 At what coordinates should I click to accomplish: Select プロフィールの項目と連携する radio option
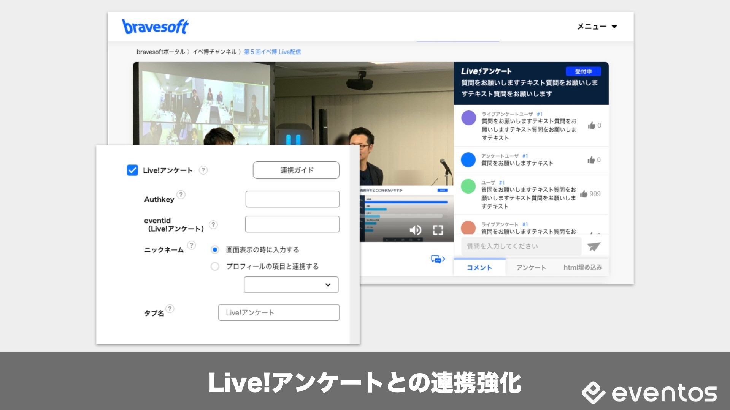coord(215,266)
